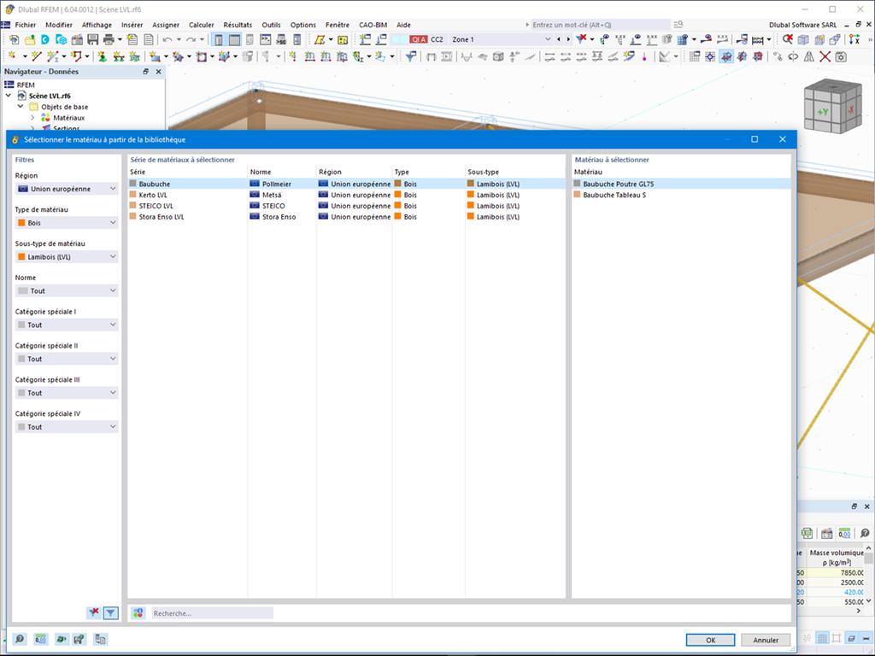Click the open folder icon in main toolbar
The height and width of the screenshot is (656, 875).
(30, 39)
